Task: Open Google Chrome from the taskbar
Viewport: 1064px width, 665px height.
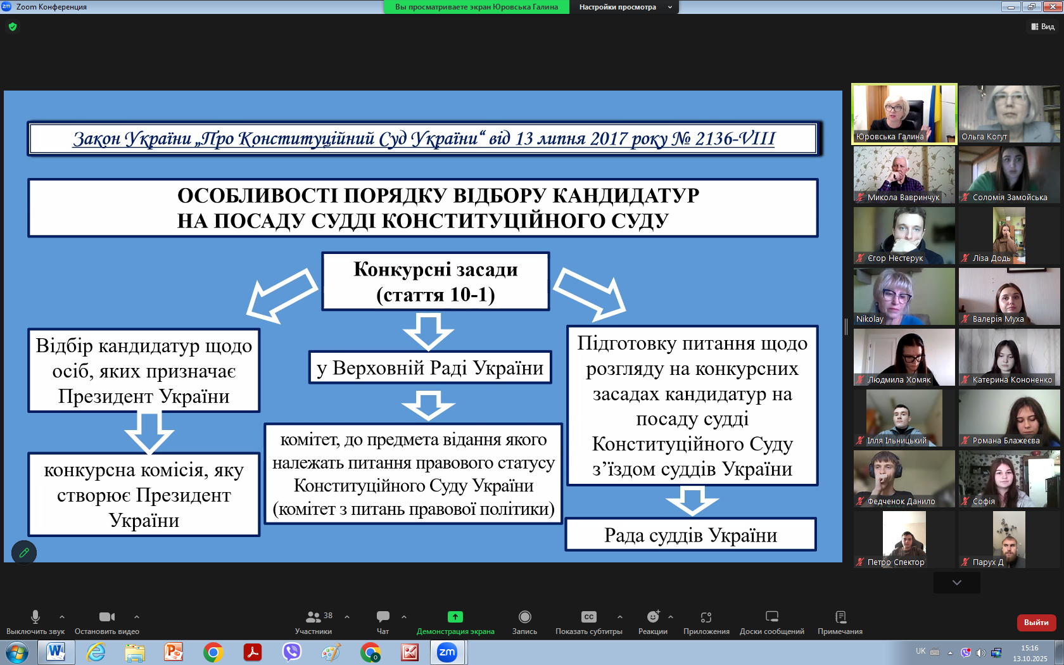Action: click(213, 652)
